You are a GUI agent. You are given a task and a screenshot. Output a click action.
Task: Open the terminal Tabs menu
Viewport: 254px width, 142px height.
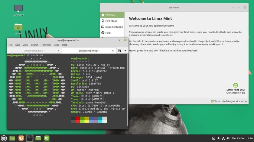[x=57, y=45]
